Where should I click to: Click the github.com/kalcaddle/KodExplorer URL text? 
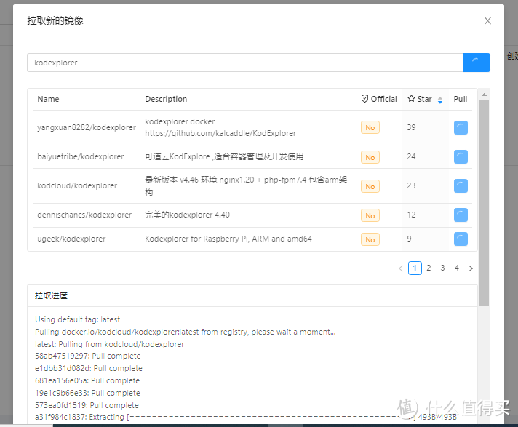coord(220,133)
